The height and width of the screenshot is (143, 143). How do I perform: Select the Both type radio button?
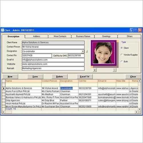(x=122, y=61)
